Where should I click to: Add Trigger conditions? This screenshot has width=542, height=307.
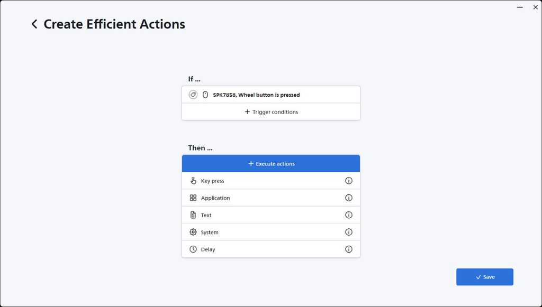(271, 112)
